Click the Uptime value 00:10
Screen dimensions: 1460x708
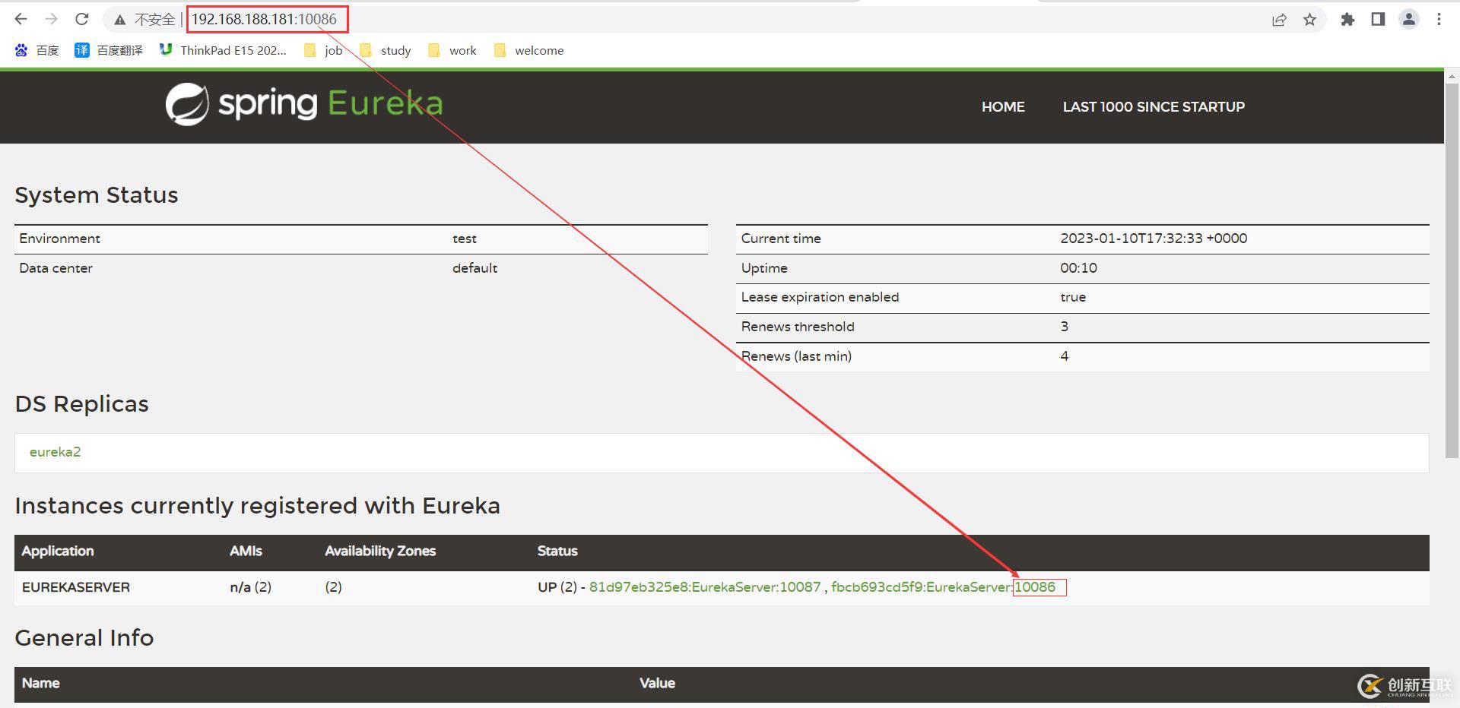click(1078, 268)
